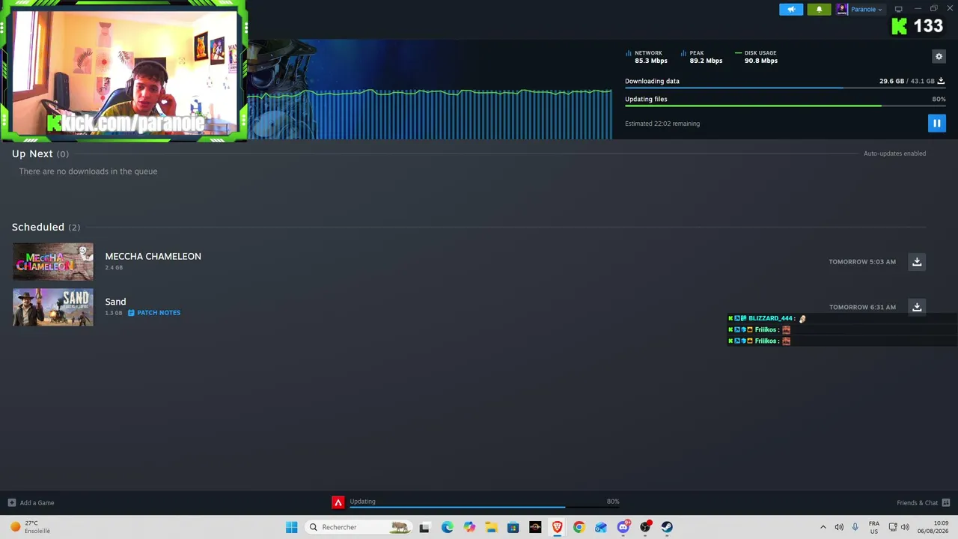Open Discord from the taskbar
This screenshot has height=539, width=958.
pos(623,527)
